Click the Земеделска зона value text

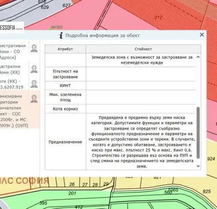[x=142, y=60]
